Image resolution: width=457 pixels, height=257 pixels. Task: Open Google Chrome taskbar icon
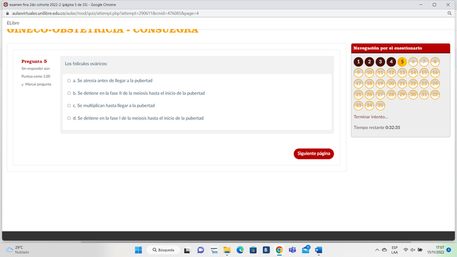coord(279,250)
